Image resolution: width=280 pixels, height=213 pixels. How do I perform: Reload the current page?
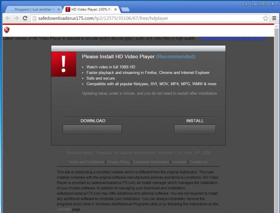25,18
